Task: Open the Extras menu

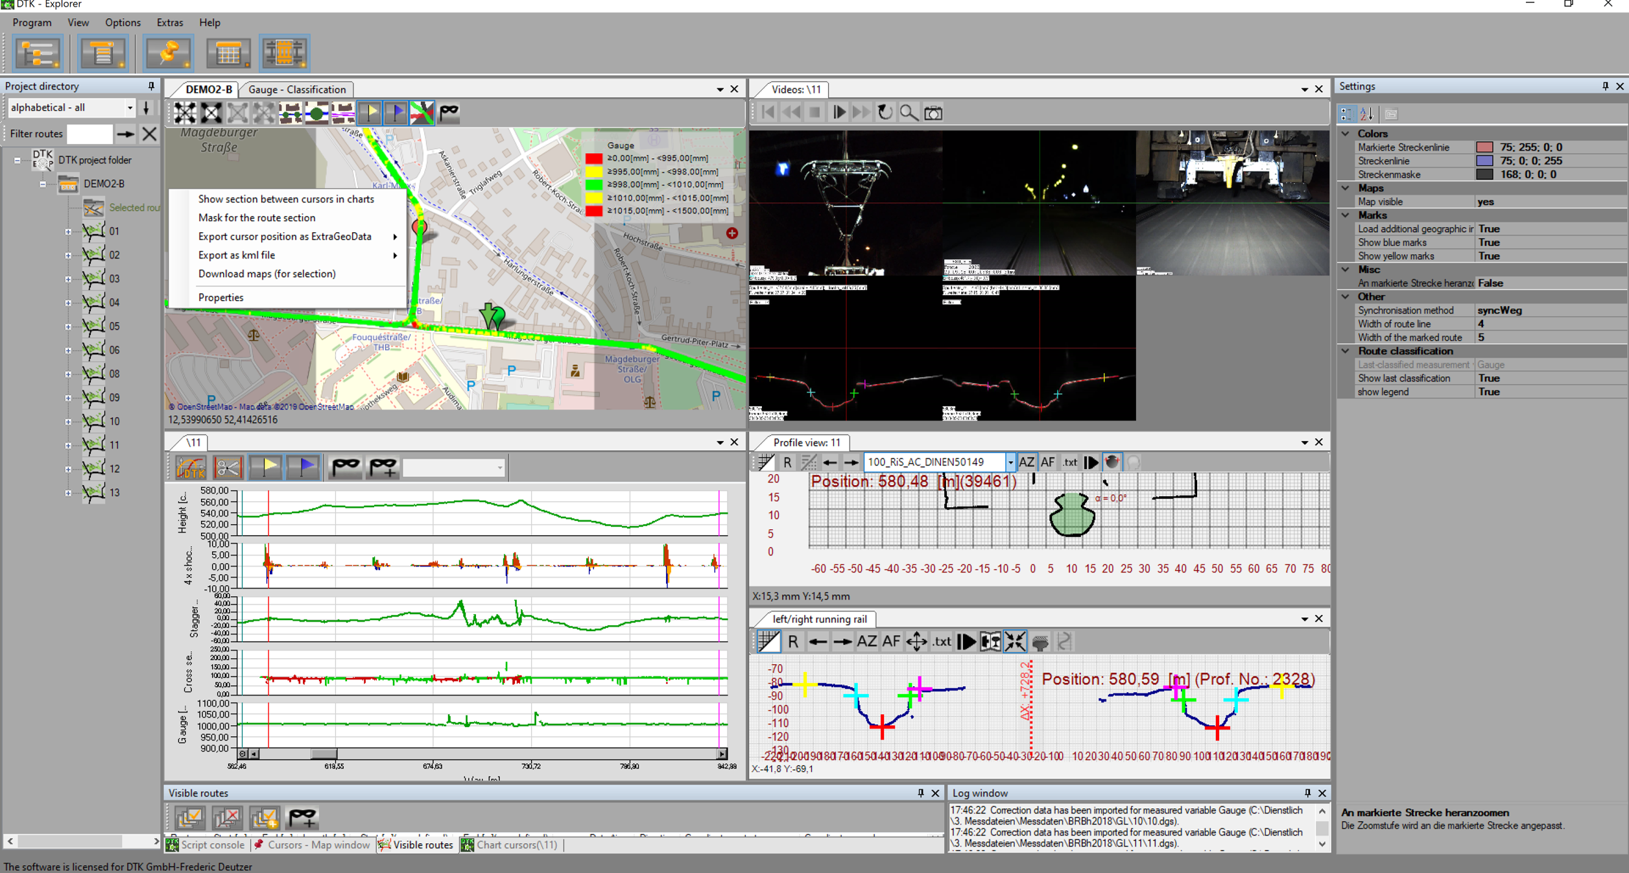Action: pos(170,23)
